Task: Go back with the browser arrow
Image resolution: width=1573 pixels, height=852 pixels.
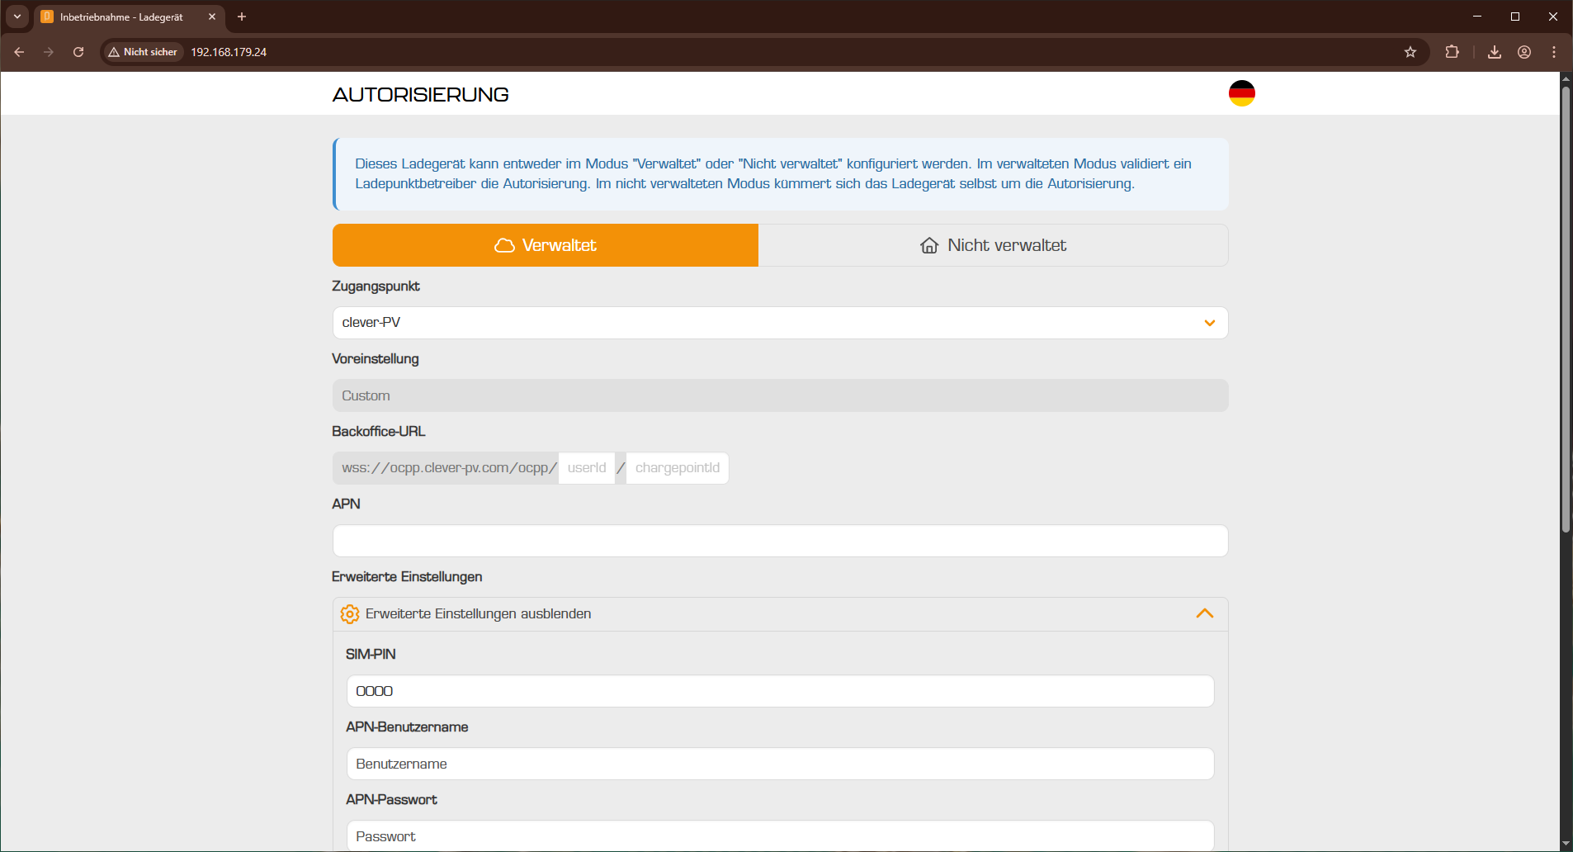Action: [19, 52]
